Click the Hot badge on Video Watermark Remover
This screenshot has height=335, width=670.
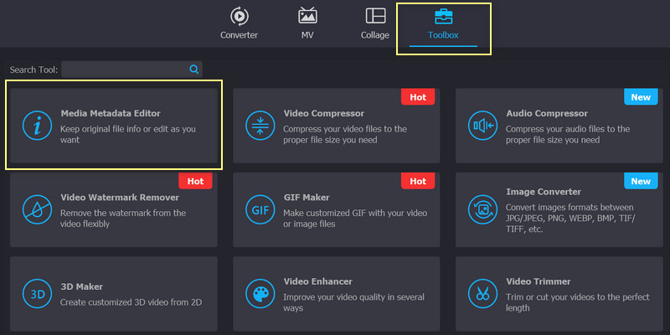pyautogui.click(x=195, y=182)
